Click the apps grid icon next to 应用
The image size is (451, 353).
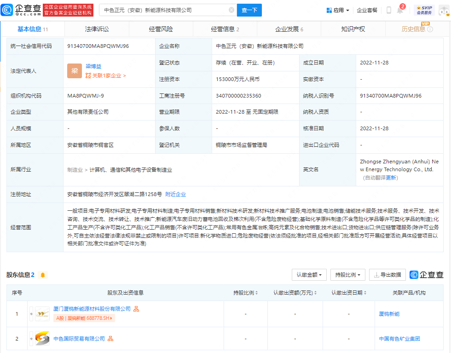pyautogui.click(x=330, y=11)
